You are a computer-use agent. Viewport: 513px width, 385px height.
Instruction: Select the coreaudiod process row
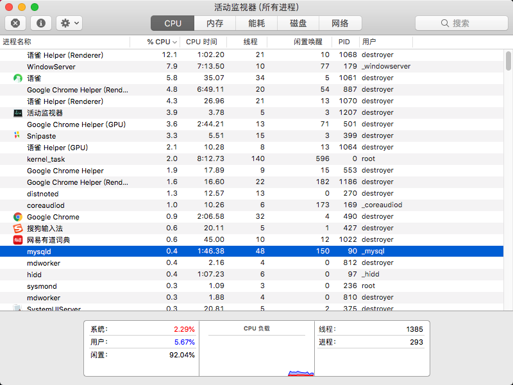click(251, 205)
